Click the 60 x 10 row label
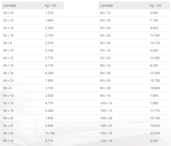171x146 pixels. click(x=8, y=141)
